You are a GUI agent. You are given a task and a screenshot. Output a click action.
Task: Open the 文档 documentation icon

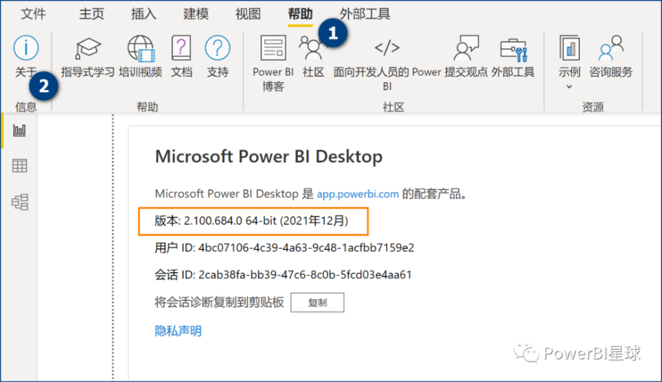pyautogui.click(x=181, y=48)
